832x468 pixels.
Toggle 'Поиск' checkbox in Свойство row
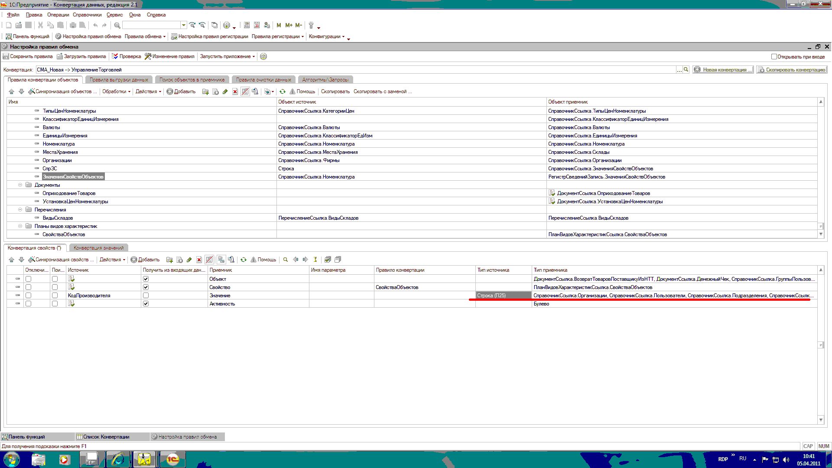(x=55, y=287)
